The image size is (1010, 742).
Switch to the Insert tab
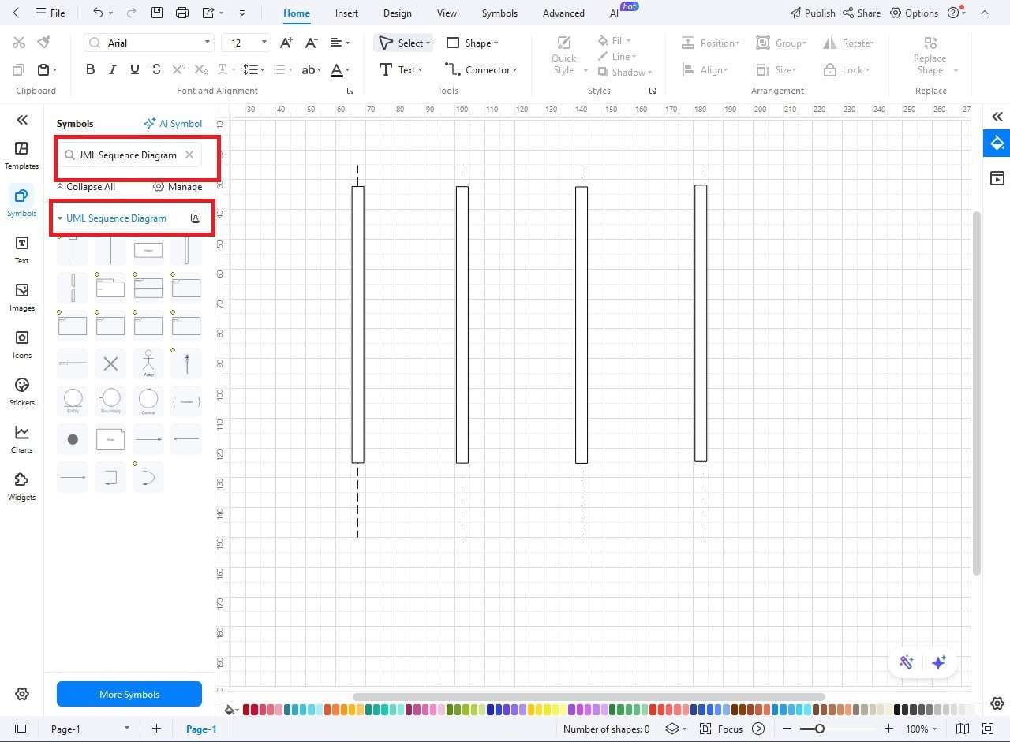[x=346, y=13]
